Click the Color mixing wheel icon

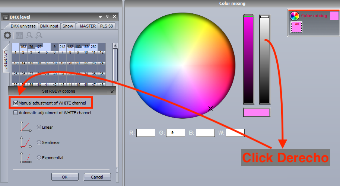point(295,16)
